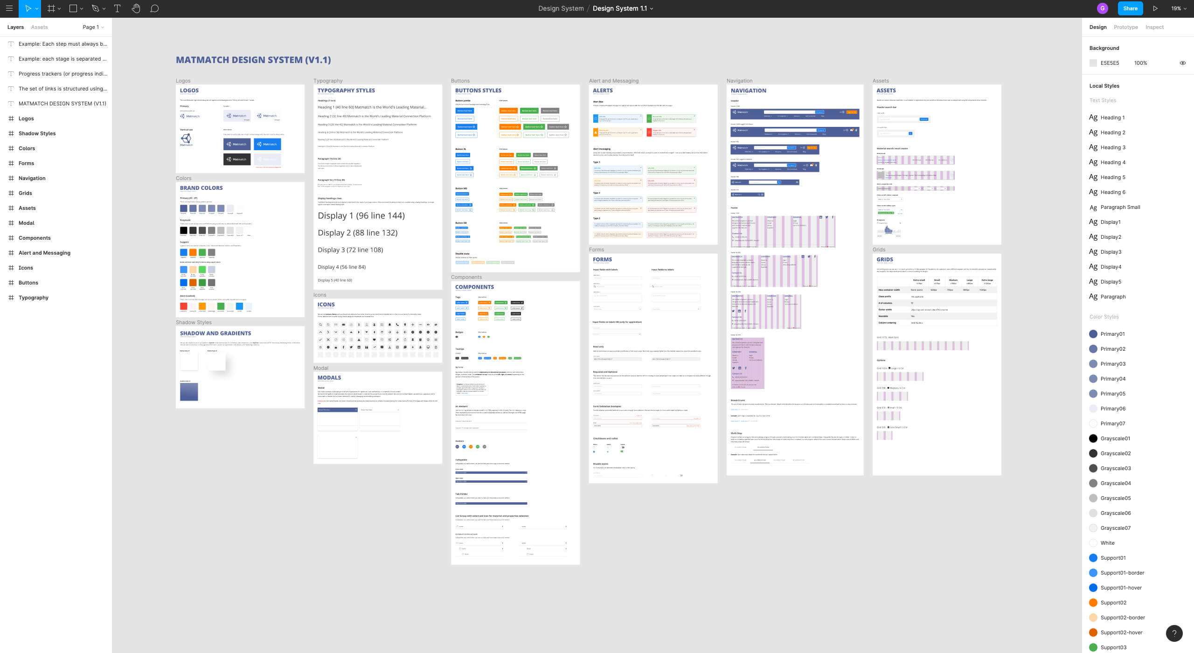Image resolution: width=1194 pixels, height=653 pixels.
Task: Open Frame tool options dropdown arrow
Action: 59,9
